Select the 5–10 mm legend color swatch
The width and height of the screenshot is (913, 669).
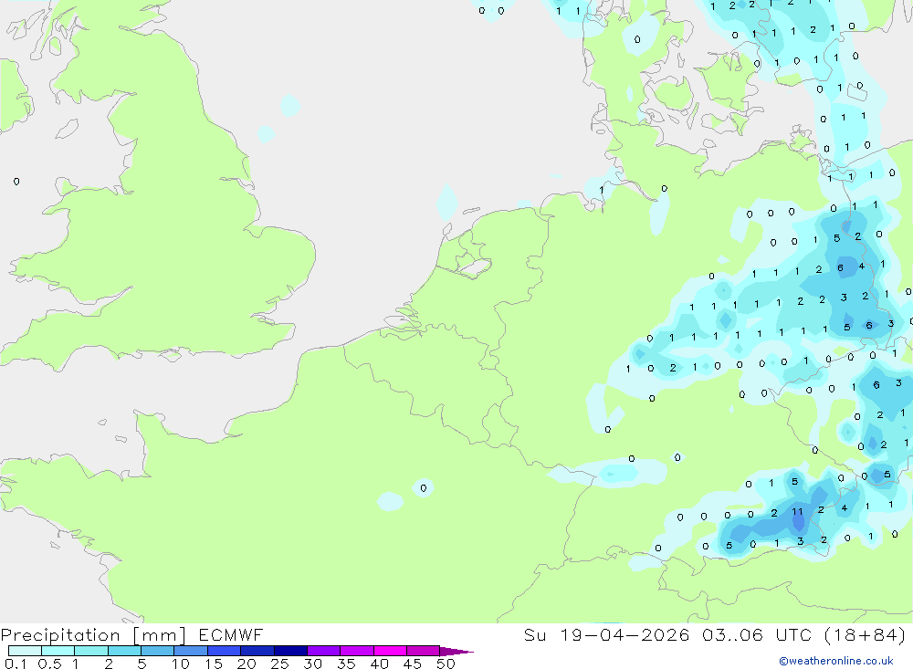[158, 651]
